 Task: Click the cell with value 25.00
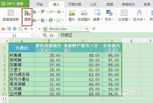pyautogui.click(x=49, y=55)
